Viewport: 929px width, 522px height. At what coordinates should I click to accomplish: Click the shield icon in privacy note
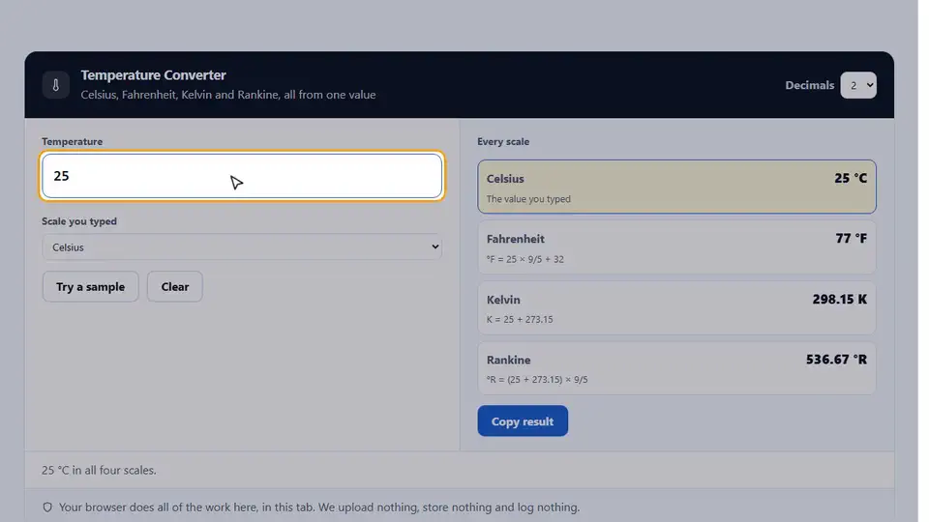point(47,507)
